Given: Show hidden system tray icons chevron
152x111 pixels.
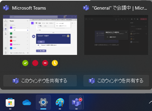Looking at the screenshot, I should [x=150, y=102].
